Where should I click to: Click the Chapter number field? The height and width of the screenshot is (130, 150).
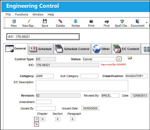43,119
